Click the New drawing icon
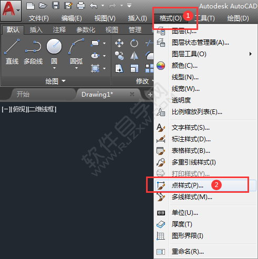 tap(30, 6)
